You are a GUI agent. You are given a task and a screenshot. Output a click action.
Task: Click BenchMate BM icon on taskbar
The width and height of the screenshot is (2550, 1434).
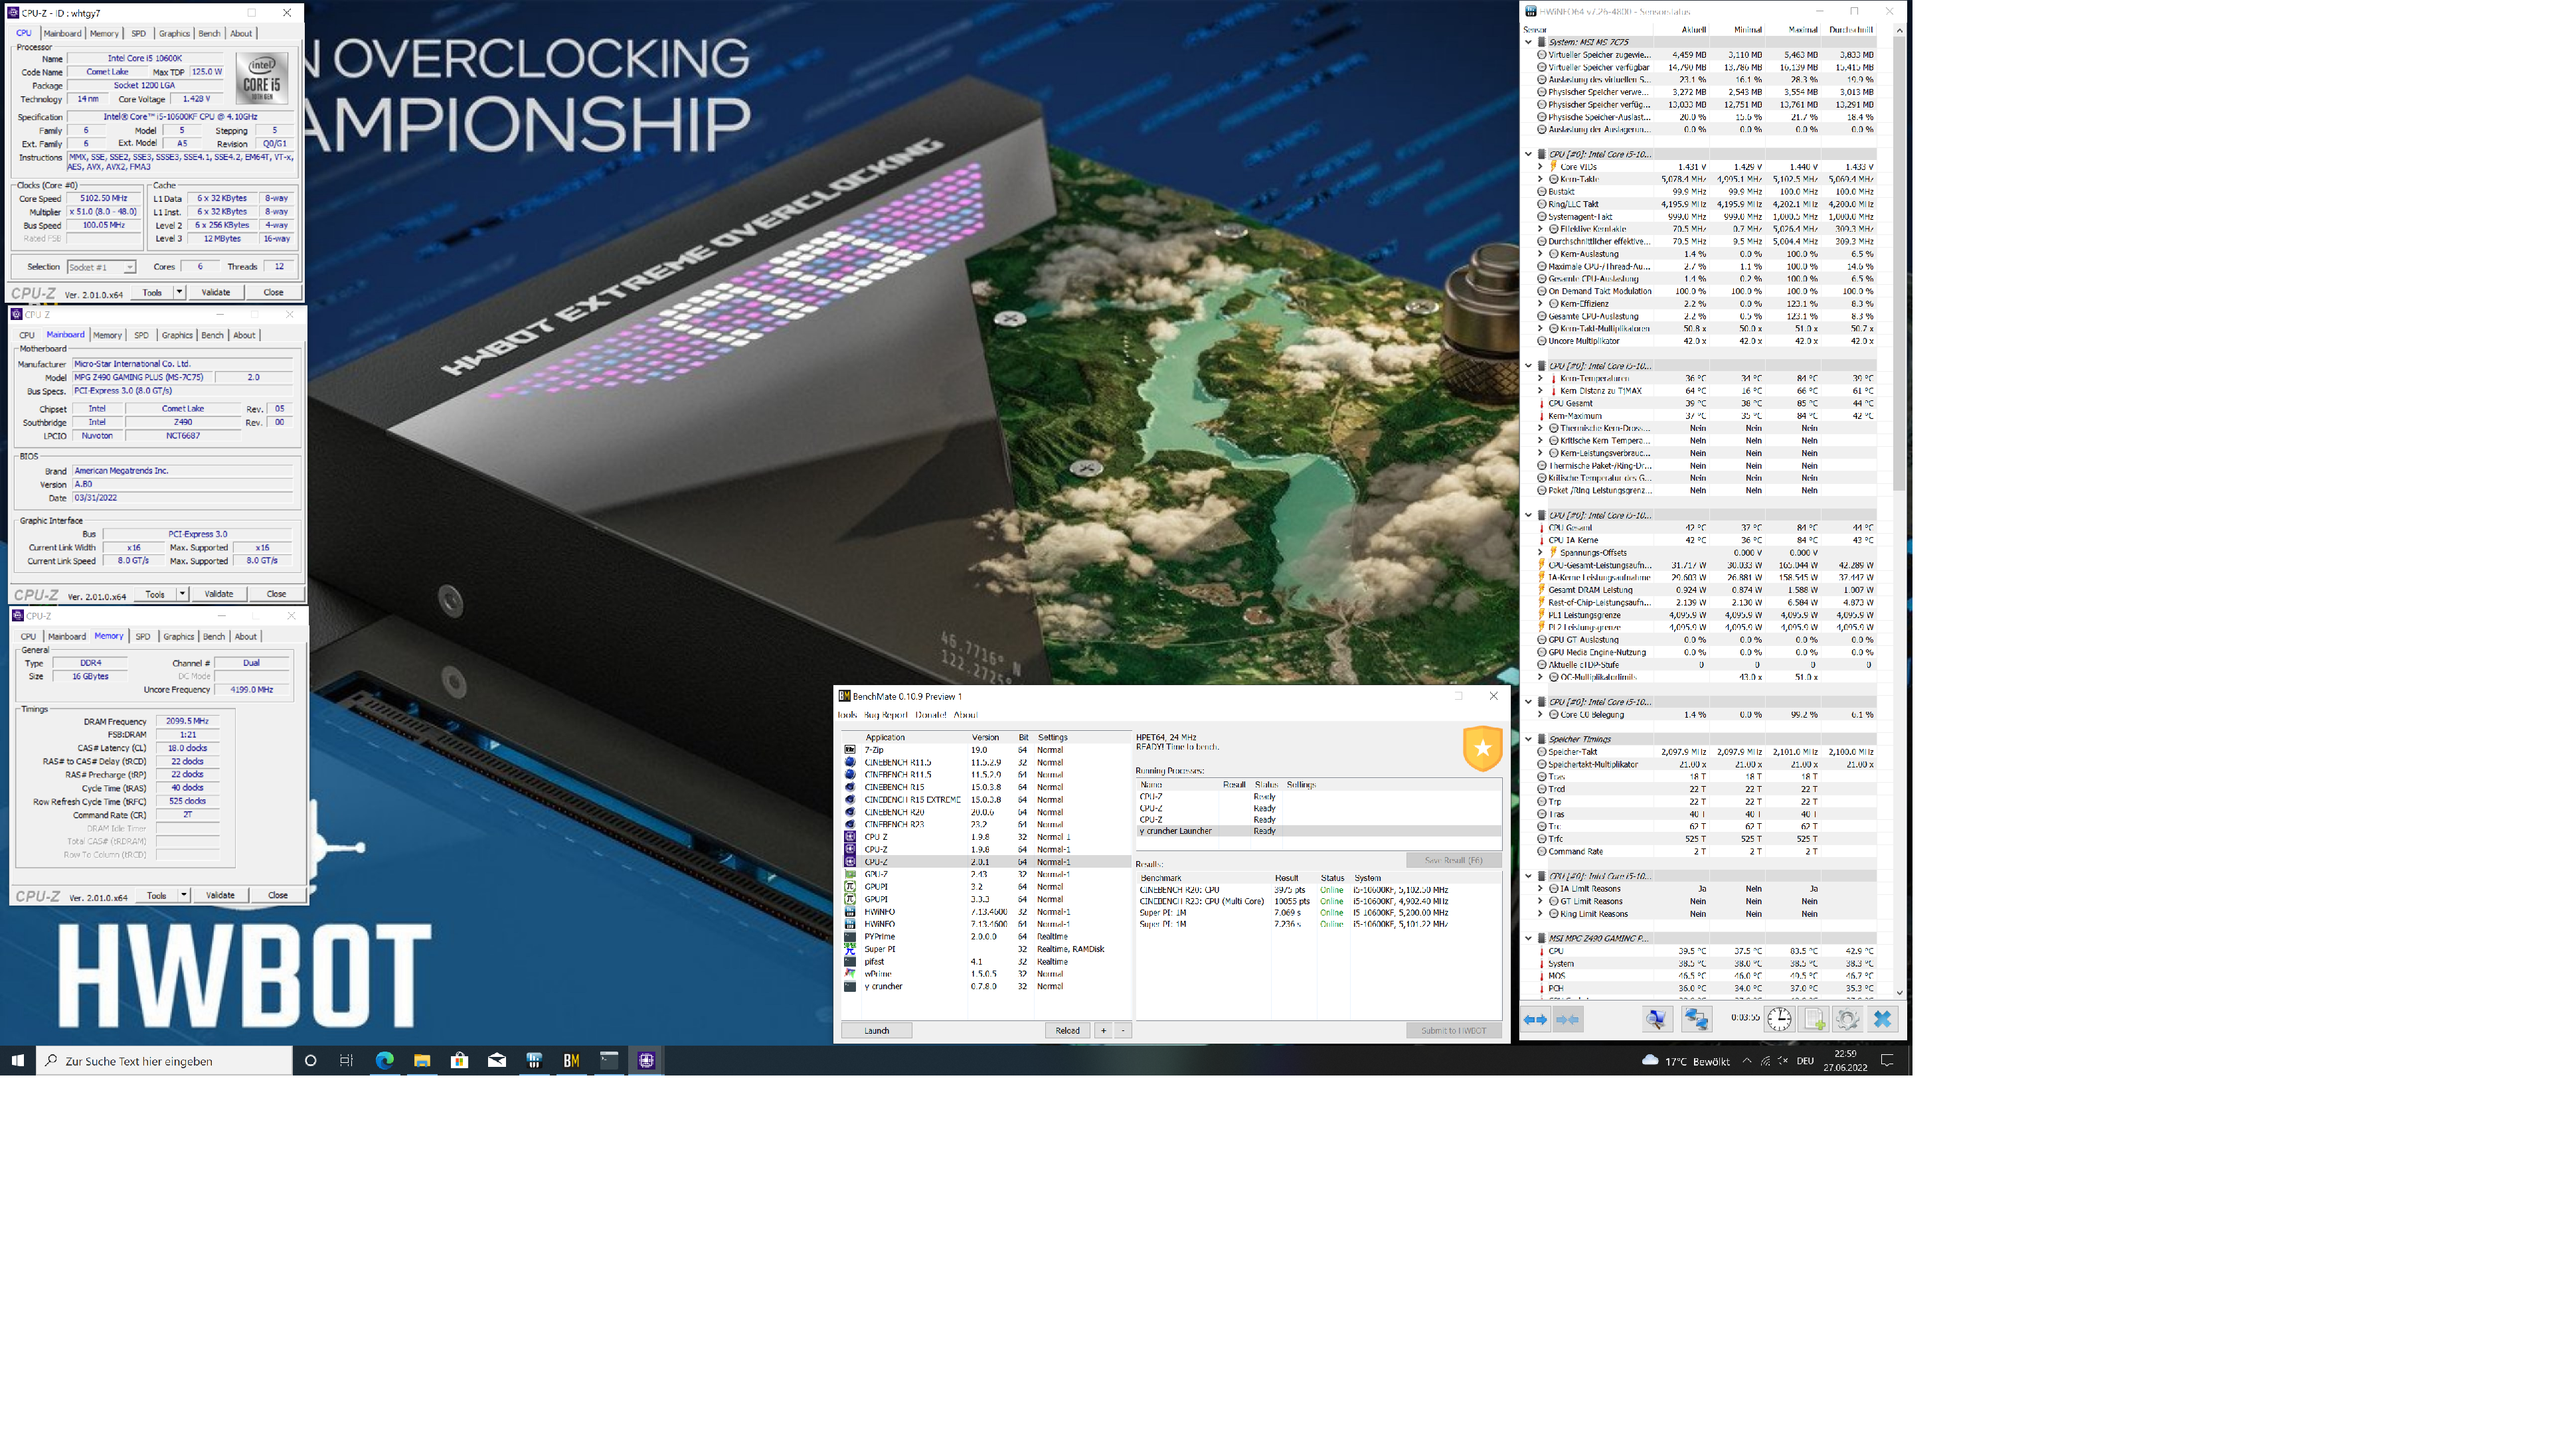(571, 1060)
